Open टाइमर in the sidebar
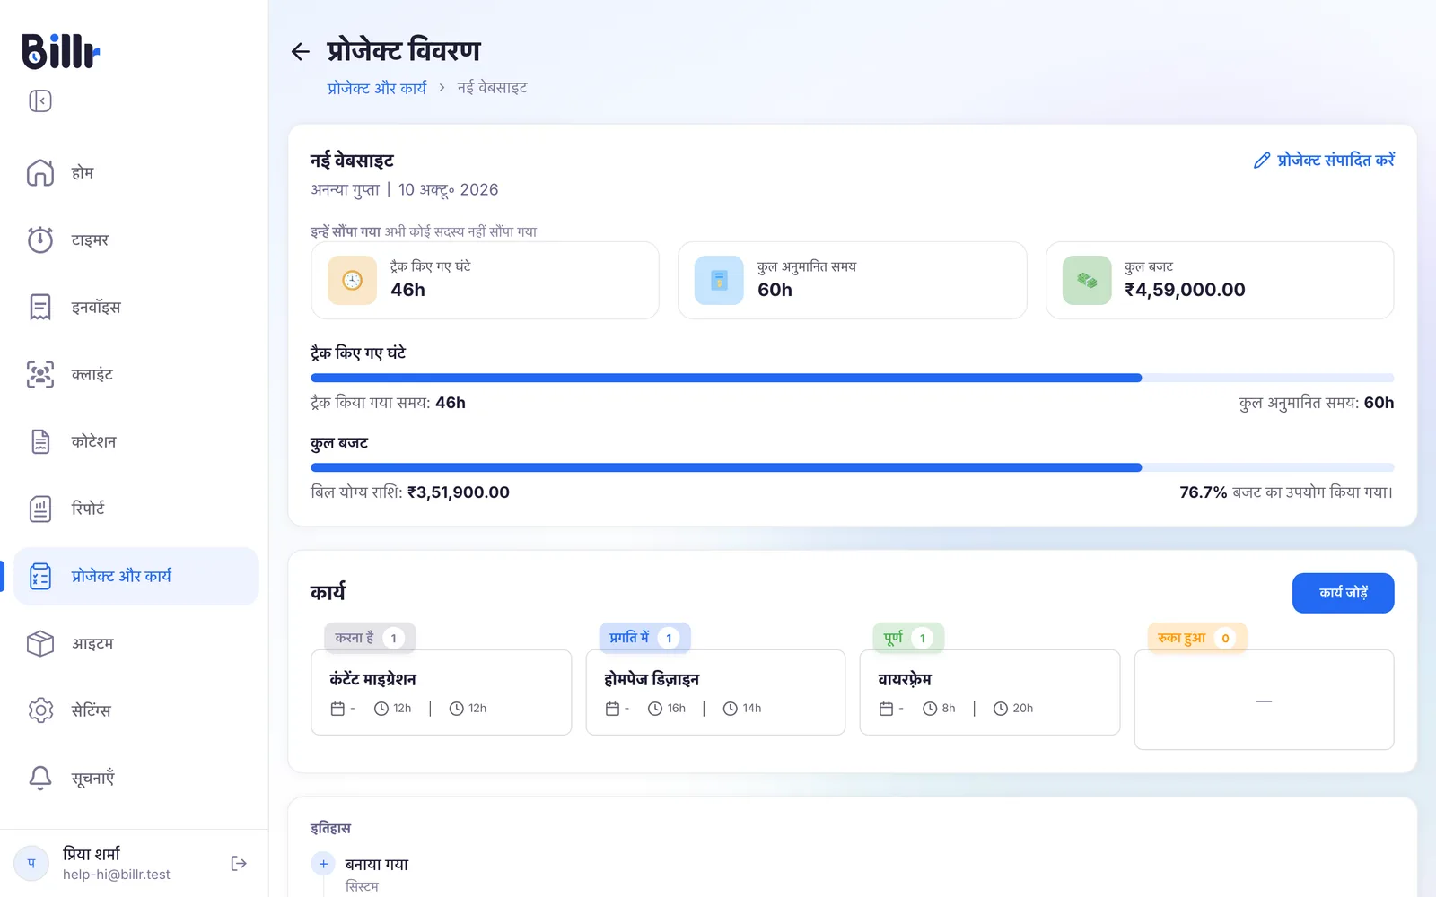 tap(136, 239)
